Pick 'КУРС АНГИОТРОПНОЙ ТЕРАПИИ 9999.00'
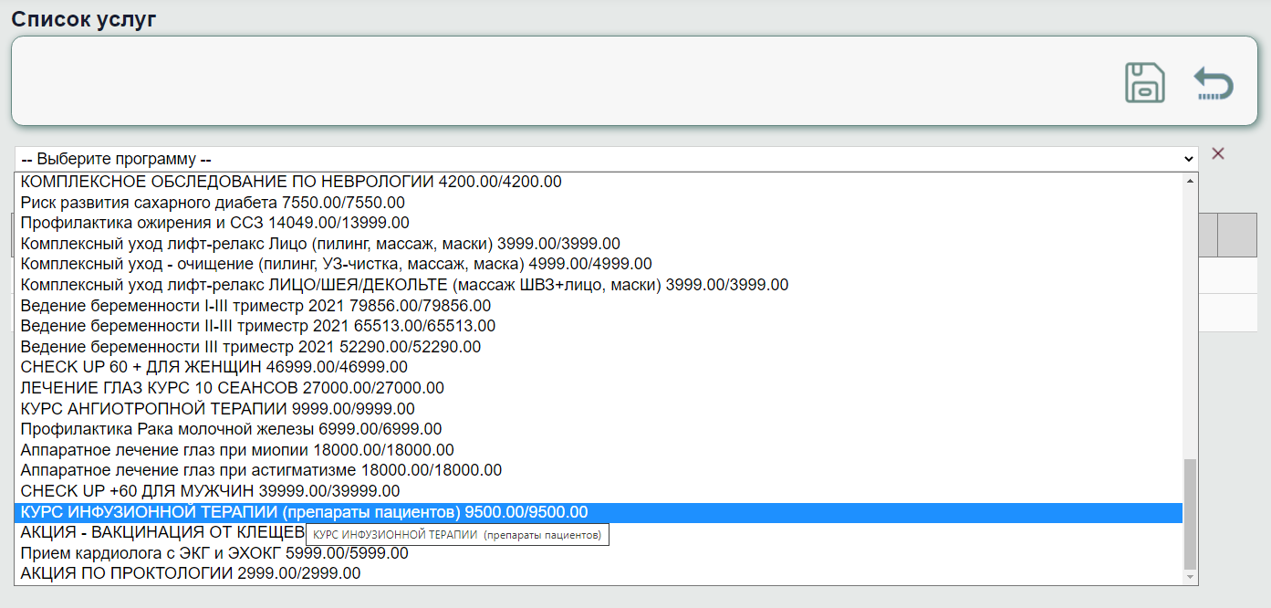Viewport: 1271px width, 608px height. pyautogui.click(x=217, y=409)
